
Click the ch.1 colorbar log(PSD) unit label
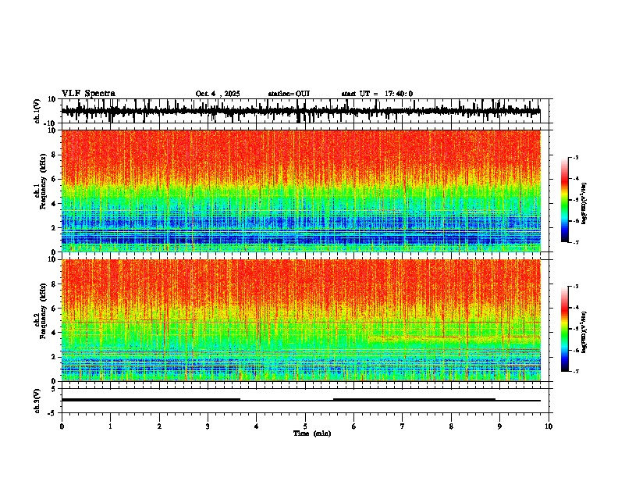(x=584, y=204)
